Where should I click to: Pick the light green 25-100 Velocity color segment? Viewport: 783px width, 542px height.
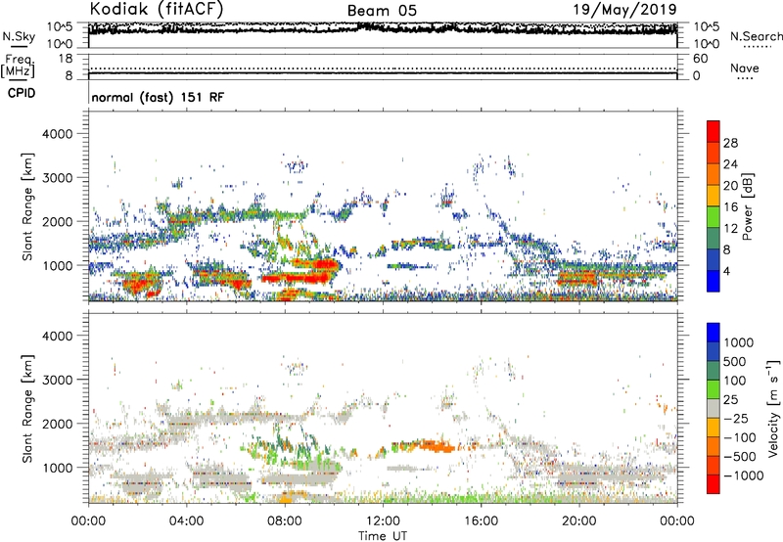coord(714,389)
